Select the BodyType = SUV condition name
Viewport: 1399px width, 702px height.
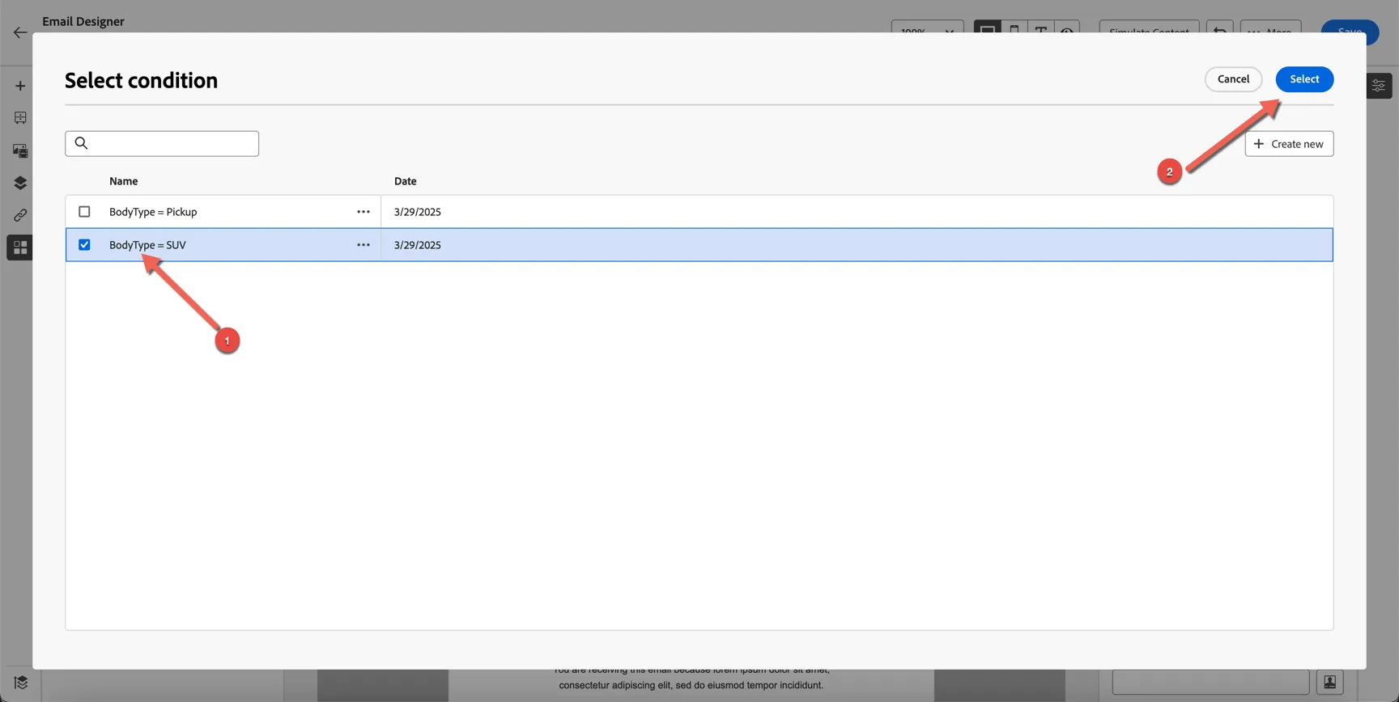click(147, 245)
